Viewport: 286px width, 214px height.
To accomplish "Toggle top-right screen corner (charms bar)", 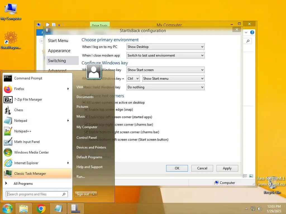I will click(86, 125).
